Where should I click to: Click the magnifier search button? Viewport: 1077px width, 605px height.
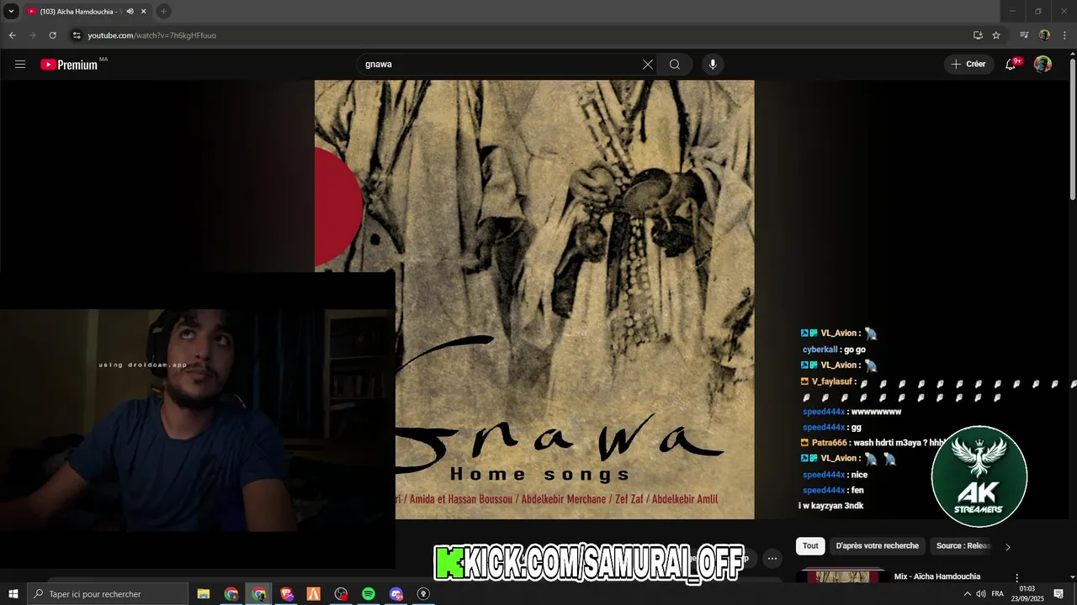tap(675, 65)
